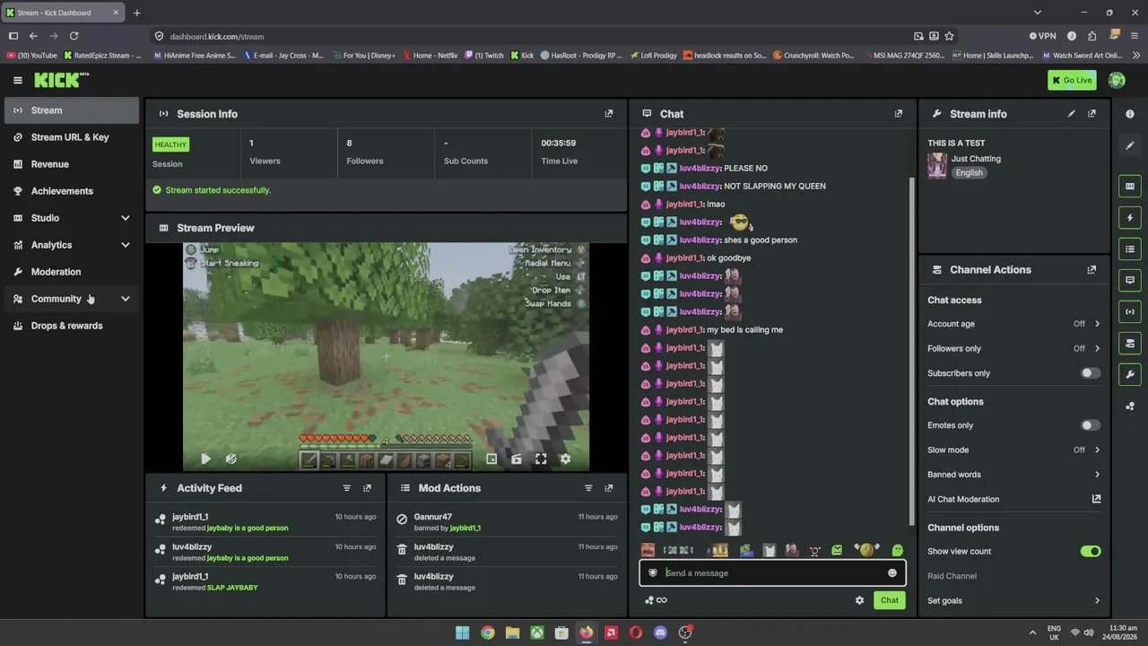Filter the Activity Feed
The image size is (1148, 646).
(x=346, y=488)
